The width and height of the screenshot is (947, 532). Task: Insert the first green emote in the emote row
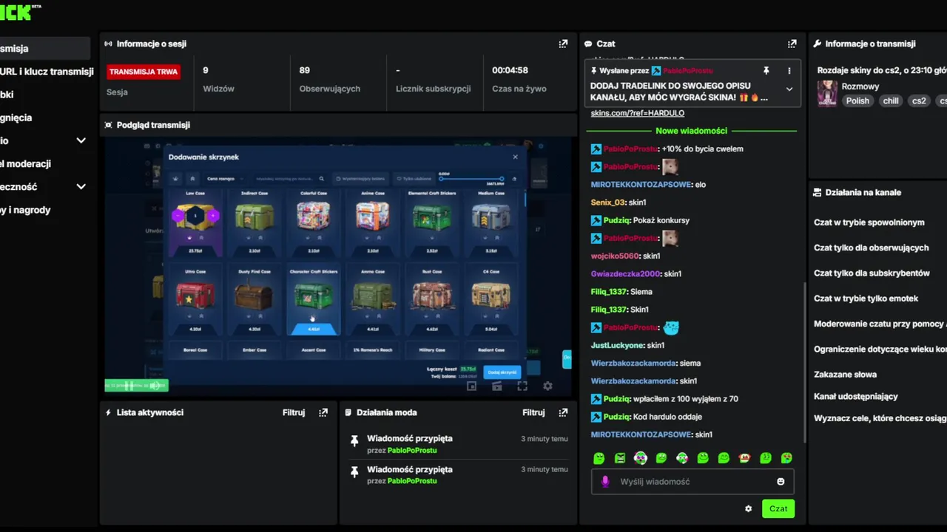click(599, 458)
